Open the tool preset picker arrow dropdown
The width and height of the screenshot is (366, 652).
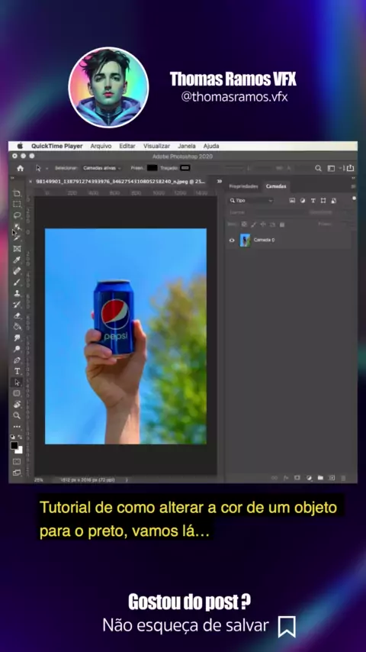(x=47, y=169)
